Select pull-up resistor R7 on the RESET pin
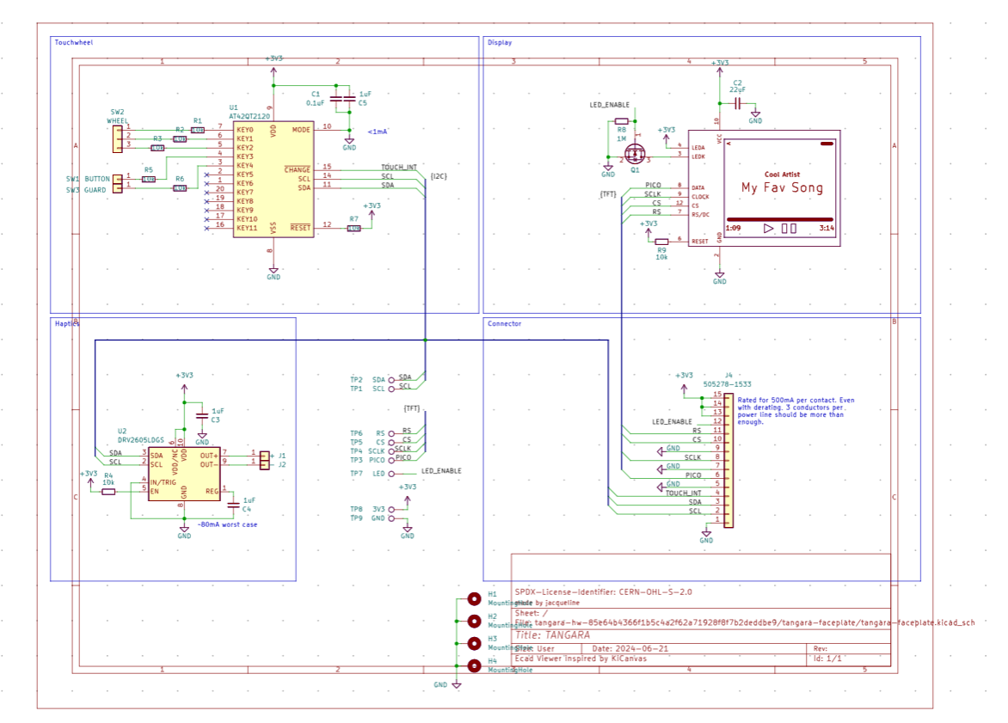Viewport: 1008px width, 723px height. click(354, 228)
